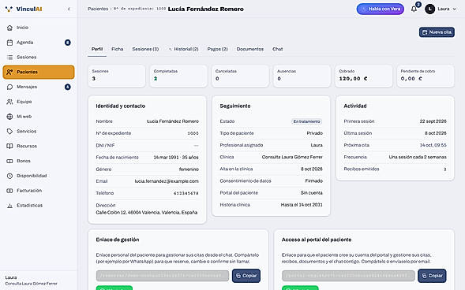Click the Nueva cita button
This screenshot has height=290, width=465.
(437, 32)
